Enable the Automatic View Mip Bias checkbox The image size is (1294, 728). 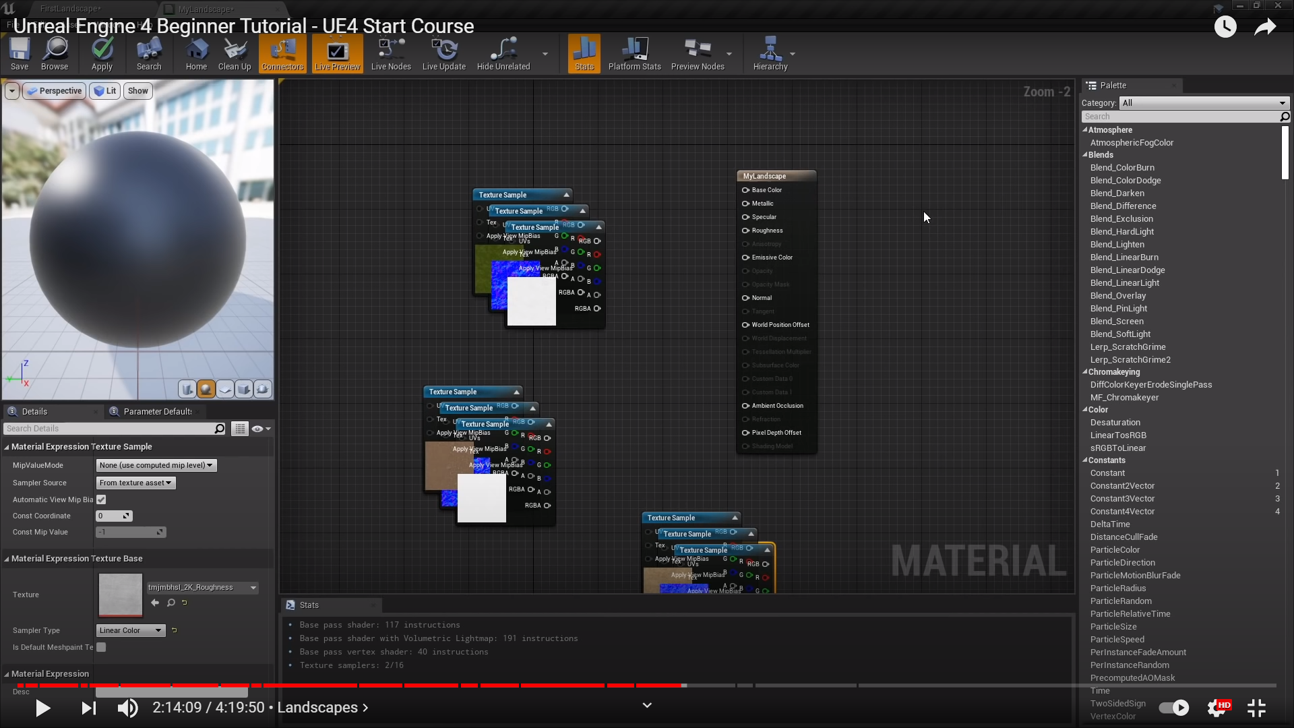[x=101, y=499]
